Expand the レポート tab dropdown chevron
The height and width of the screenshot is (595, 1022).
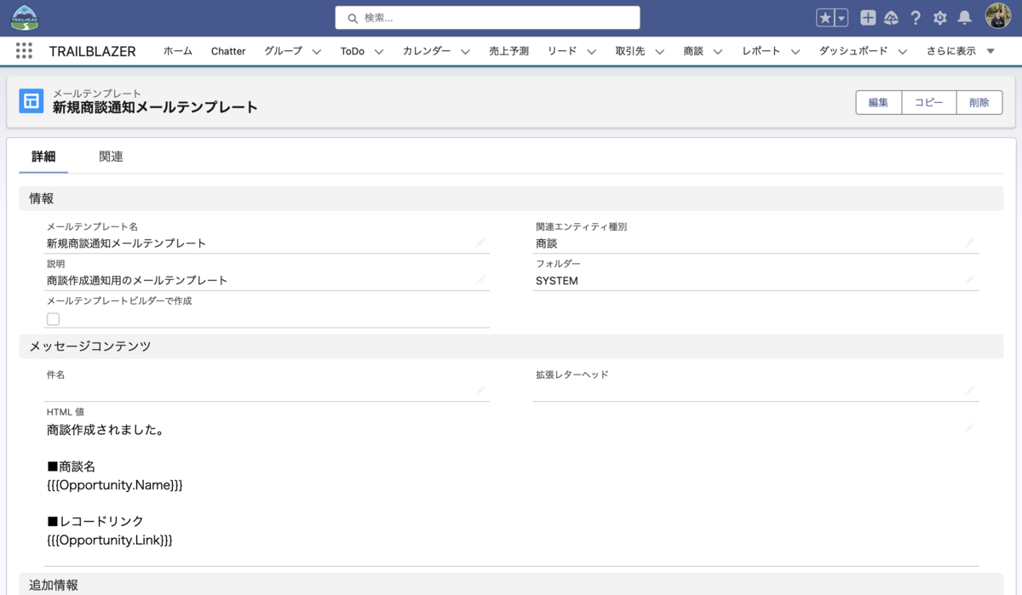[x=795, y=52]
